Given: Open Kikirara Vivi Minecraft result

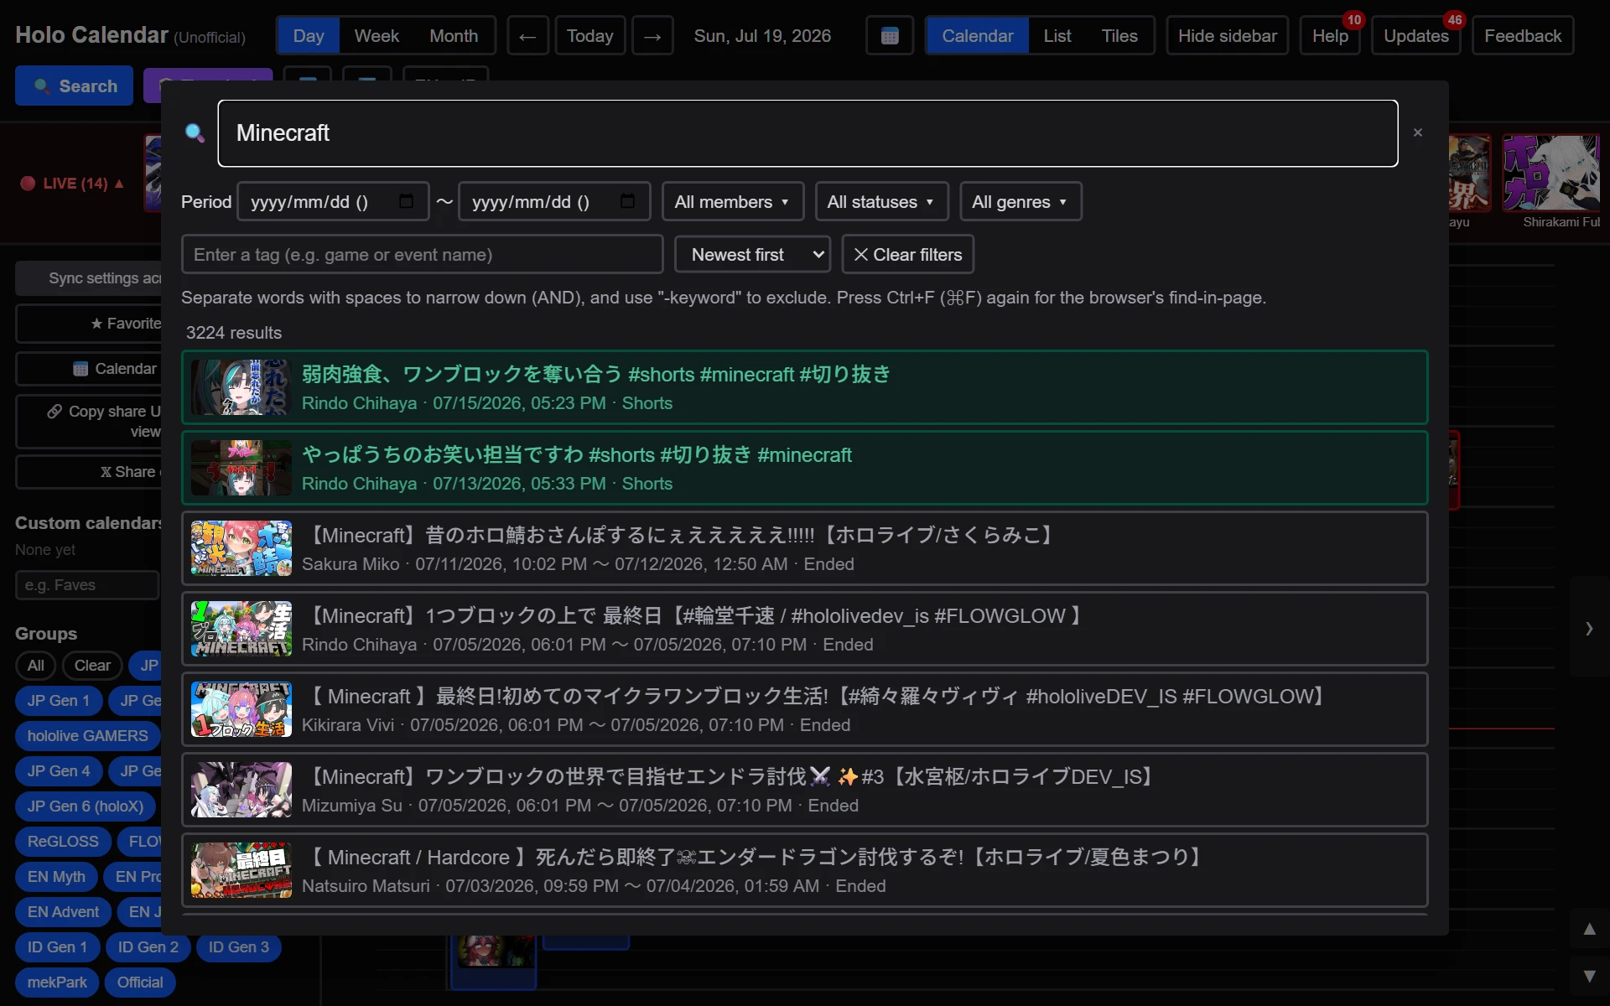Looking at the screenshot, I should pyautogui.click(x=804, y=709).
